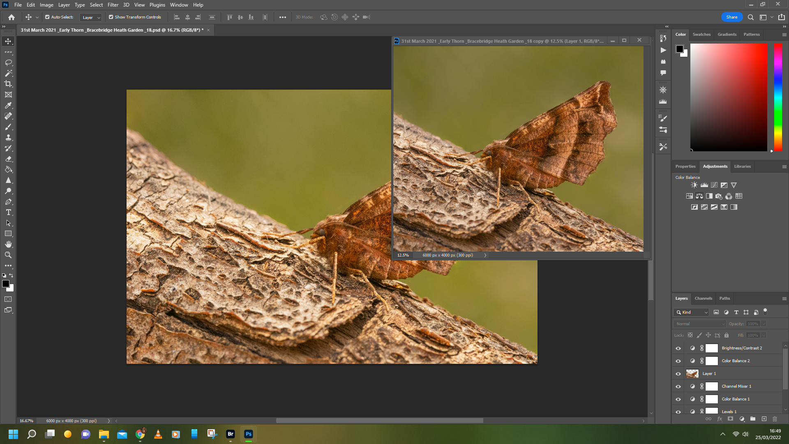Expand status bar info arrow in main document

[109, 421]
